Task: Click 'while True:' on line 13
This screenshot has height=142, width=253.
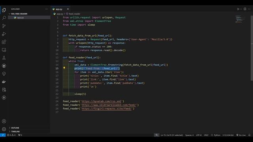Action: pos(76,61)
